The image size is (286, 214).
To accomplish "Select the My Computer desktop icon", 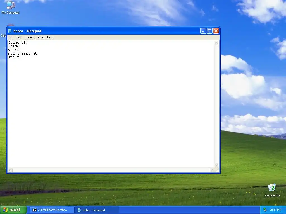I will click(11, 7).
